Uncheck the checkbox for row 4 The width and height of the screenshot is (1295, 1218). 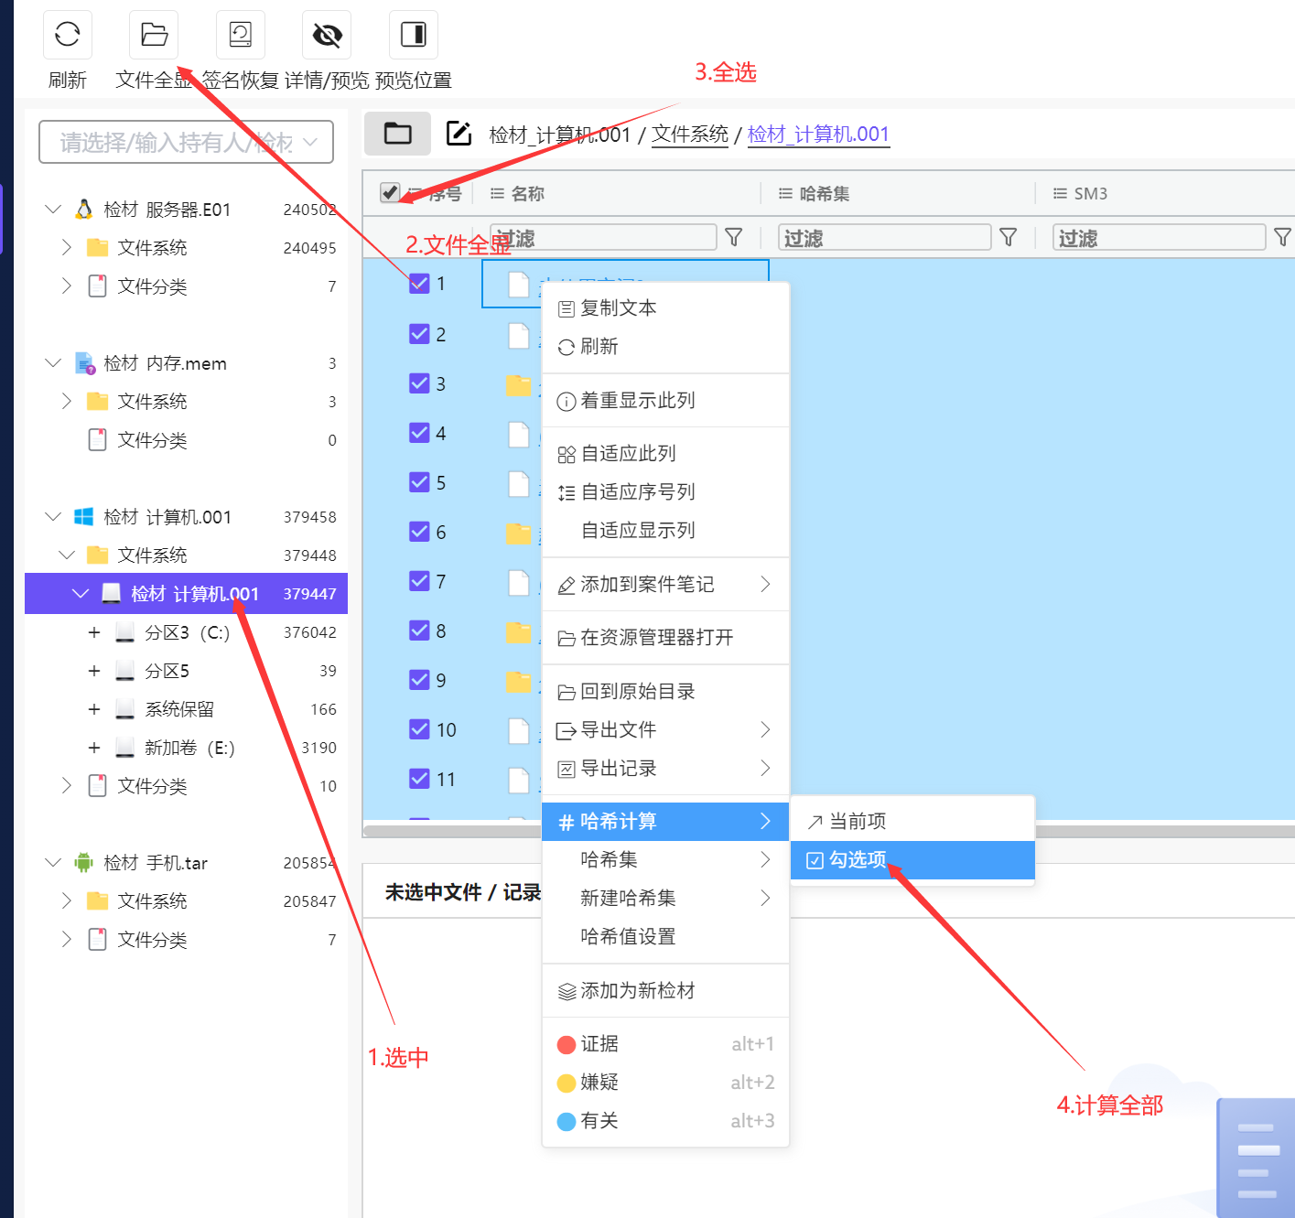(x=419, y=432)
